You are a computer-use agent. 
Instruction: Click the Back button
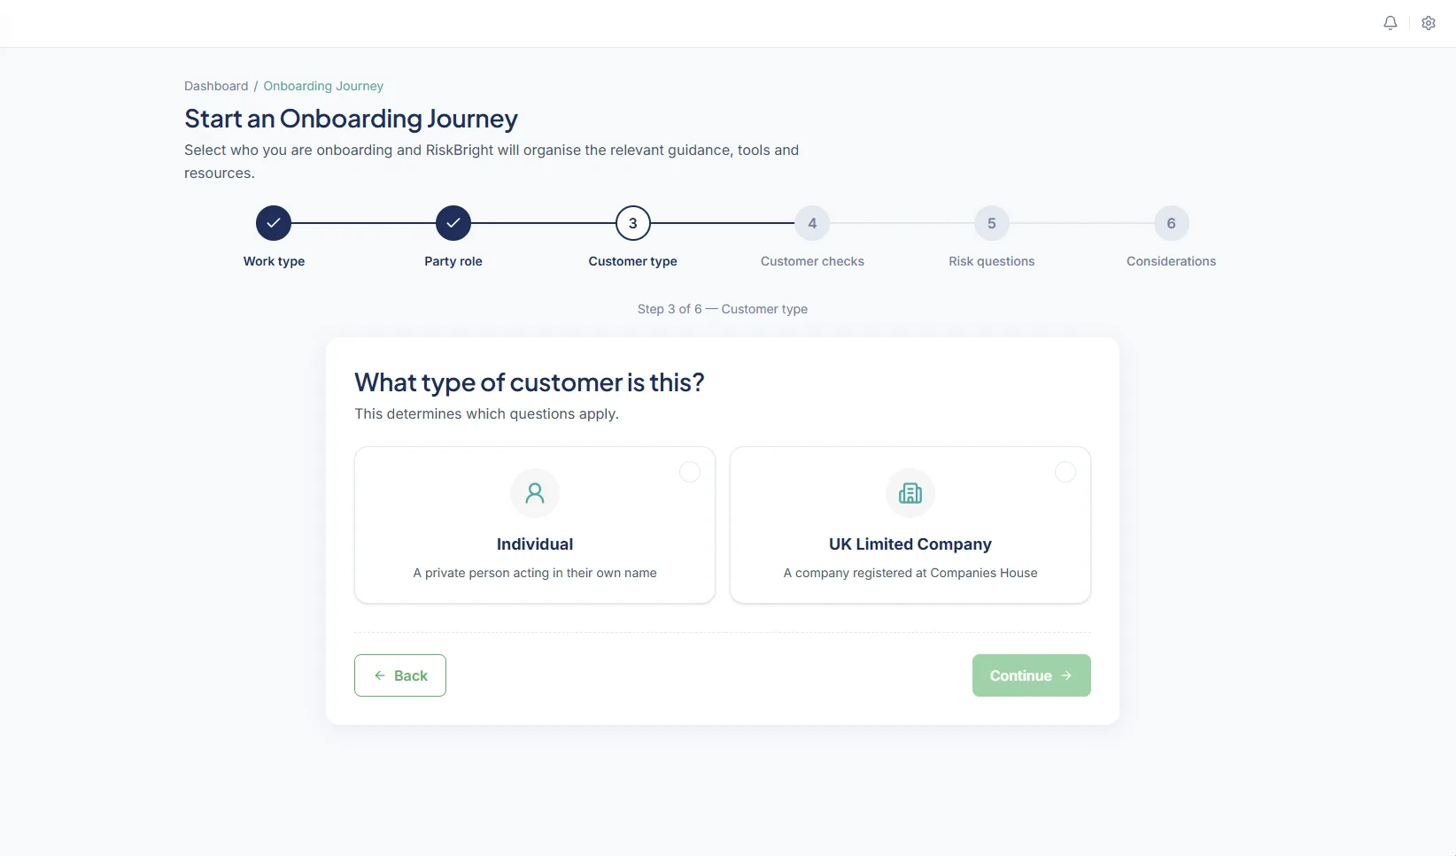point(400,675)
